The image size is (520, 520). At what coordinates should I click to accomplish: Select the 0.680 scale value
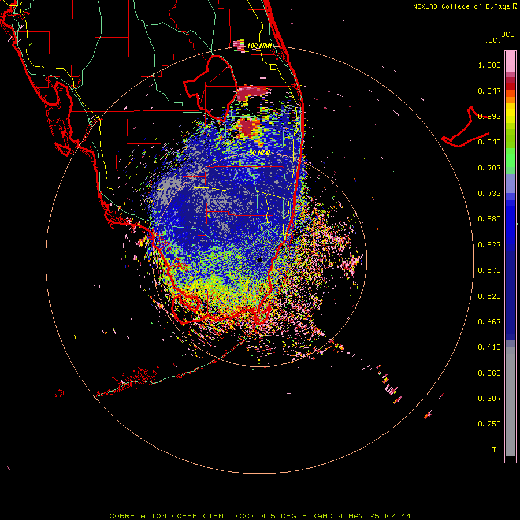(489, 219)
